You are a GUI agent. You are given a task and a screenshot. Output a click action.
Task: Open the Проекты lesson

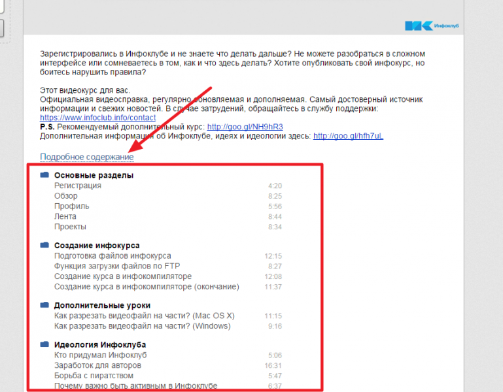point(70,227)
